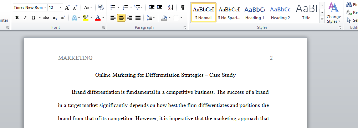The width and height of the screenshot is (358, 128).
Task: Show the next row of styles
Action: 322,12
